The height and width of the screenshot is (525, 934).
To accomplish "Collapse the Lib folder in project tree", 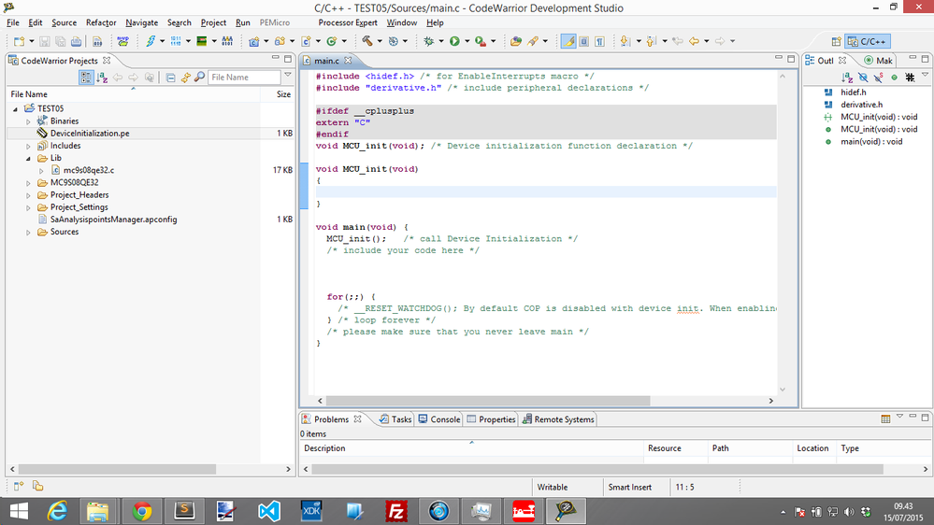I will pyautogui.click(x=29, y=158).
